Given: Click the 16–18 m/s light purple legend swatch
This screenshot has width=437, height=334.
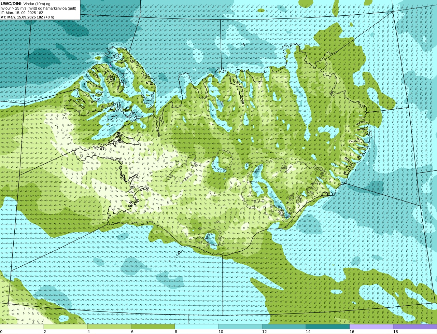Looking at the screenshot, I should 371,326.
